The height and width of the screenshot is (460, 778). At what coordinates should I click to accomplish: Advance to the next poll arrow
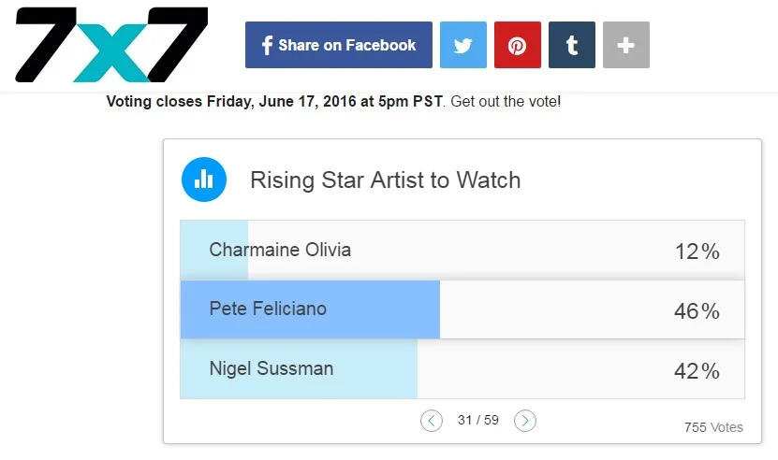(x=525, y=421)
